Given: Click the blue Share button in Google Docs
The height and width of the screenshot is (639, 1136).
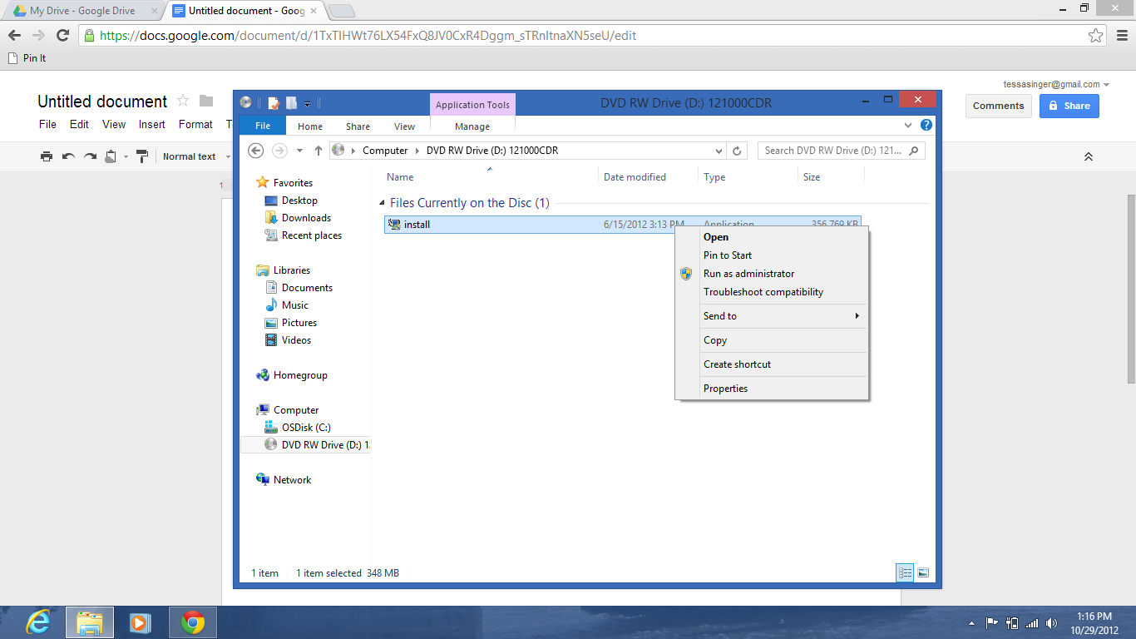Looking at the screenshot, I should [1069, 106].
